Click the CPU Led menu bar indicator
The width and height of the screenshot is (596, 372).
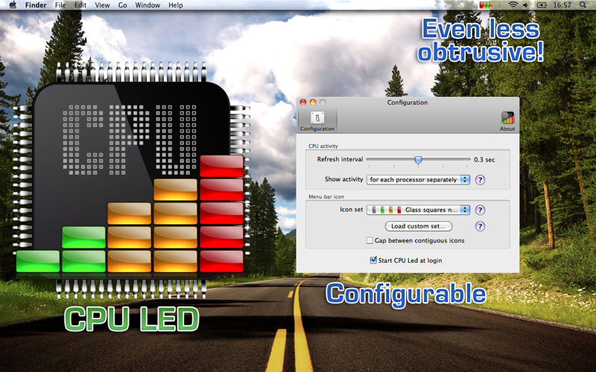tap(486, 5)
